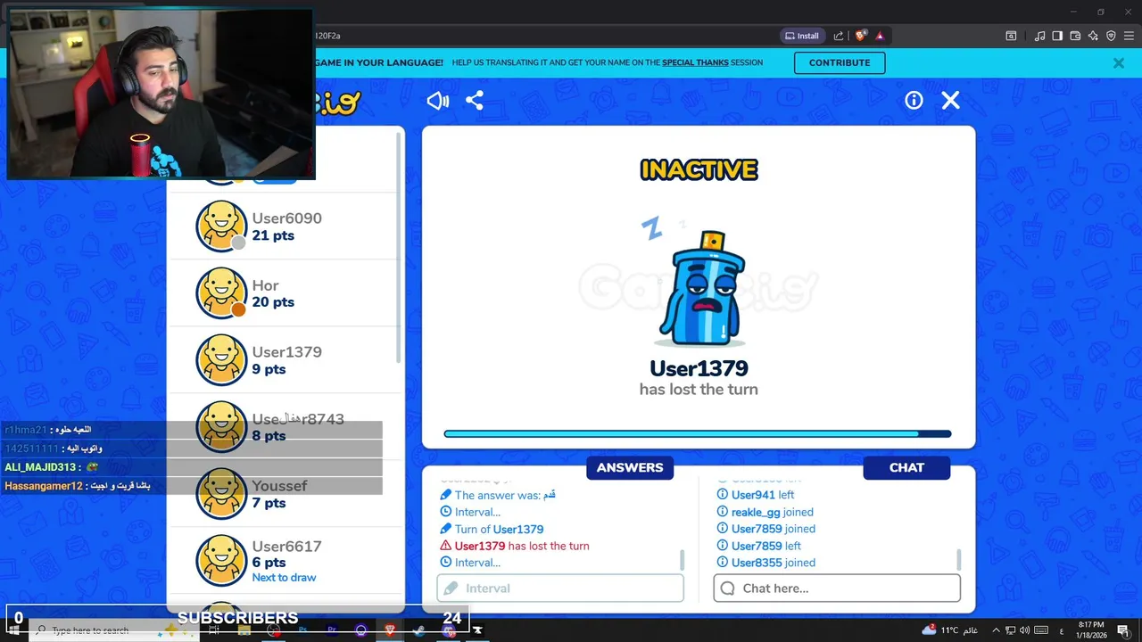
Task: Click 'User7859 left' chat entry
Action: pyautogui.click(x=759, y=546)
